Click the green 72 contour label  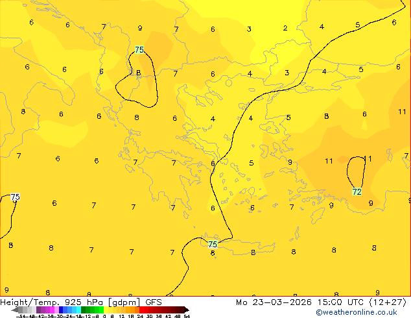point(357,191)
